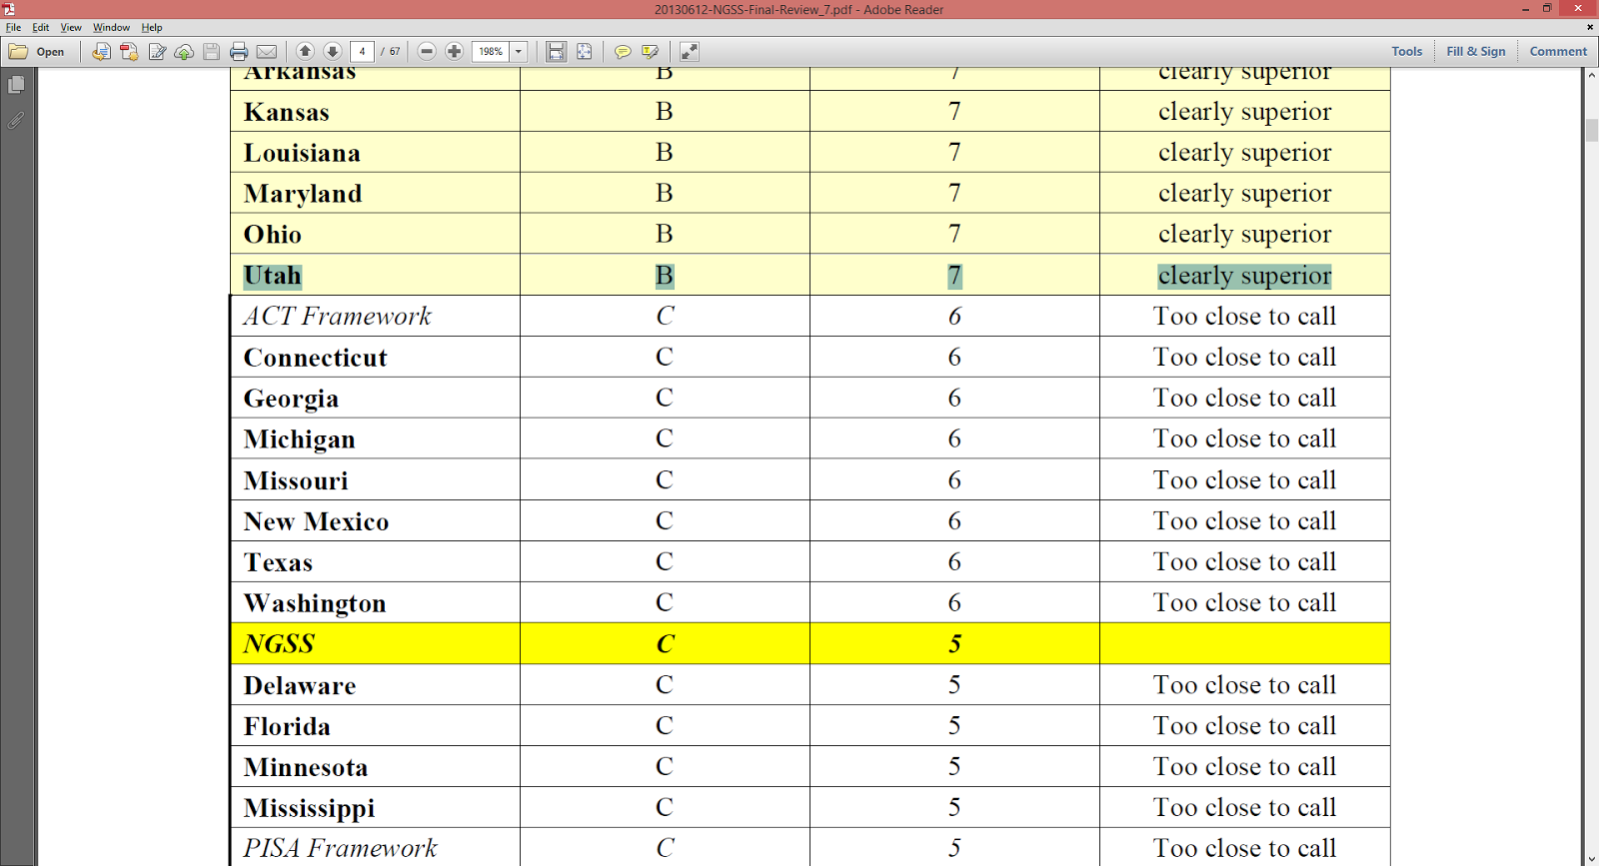Switch to Read Mode view icon
The height and width of the screenshot is (866, 1599).
(x=689, y=52)
